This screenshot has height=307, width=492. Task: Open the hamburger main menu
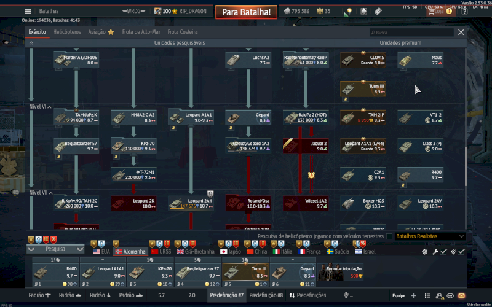click(x=28, y=11)
